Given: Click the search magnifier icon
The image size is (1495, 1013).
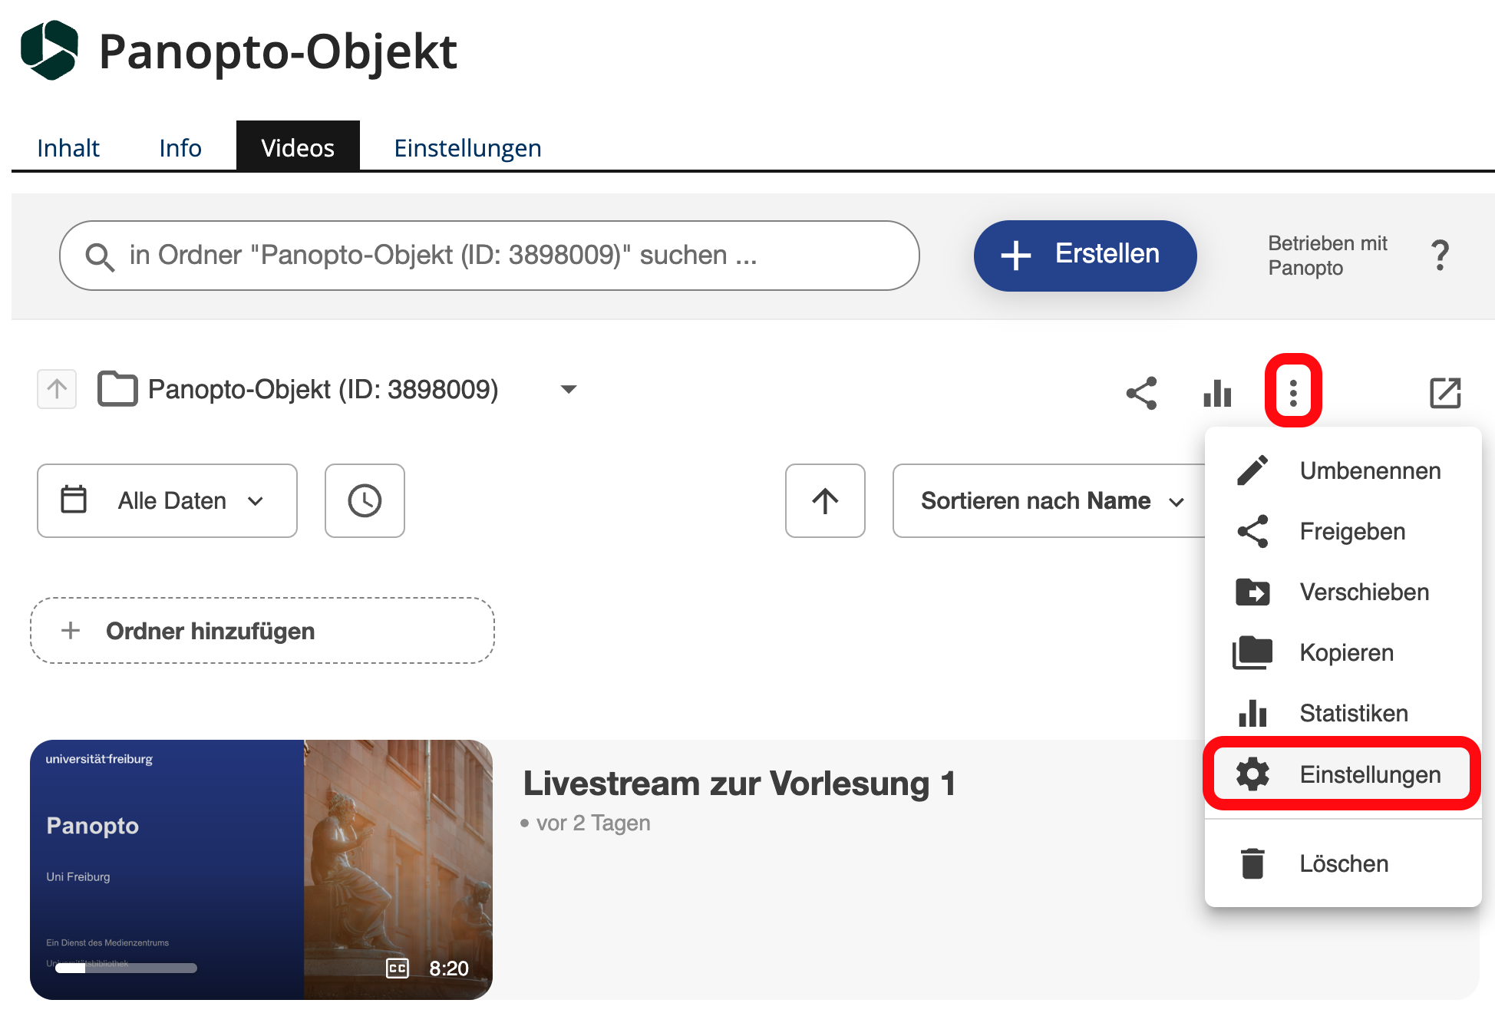Looking at the screenshot, I should 100,256.
